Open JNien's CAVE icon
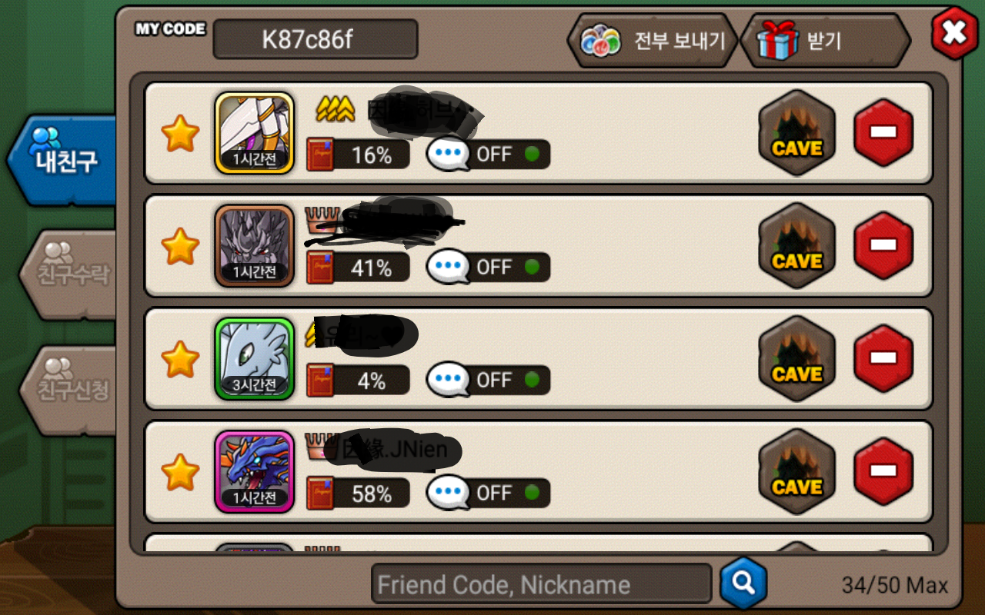The height and width of the screenshot is (615, 985). point(797,473)
